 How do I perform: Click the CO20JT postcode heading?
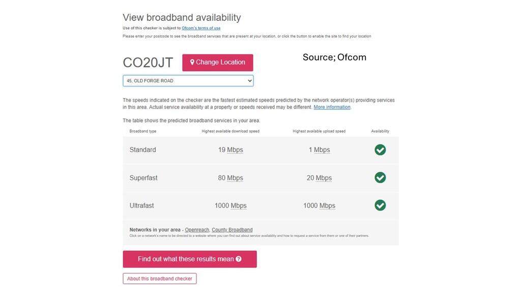[148, 63]
